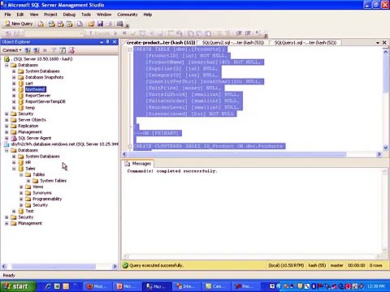Select the Server Objects folder
This screenshot has width=390, height=292.
pos(32,120)
